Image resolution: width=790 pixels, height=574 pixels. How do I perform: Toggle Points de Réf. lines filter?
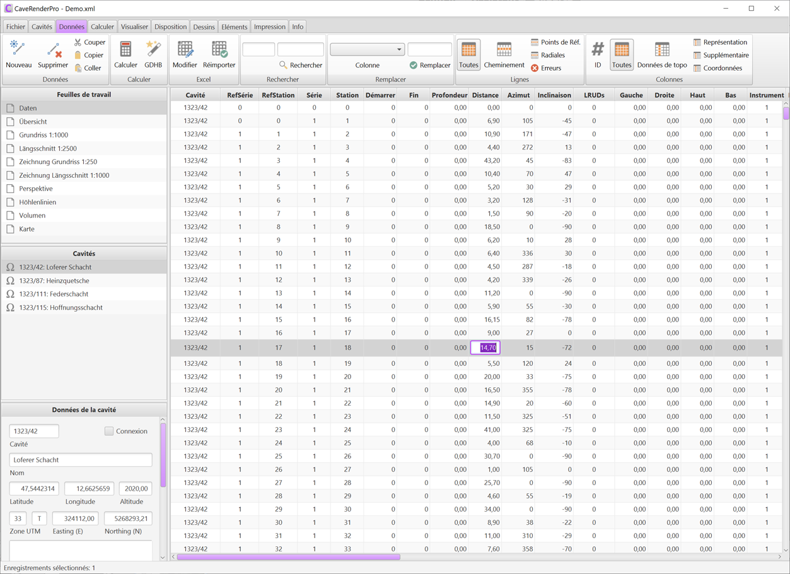click(555, 42)
